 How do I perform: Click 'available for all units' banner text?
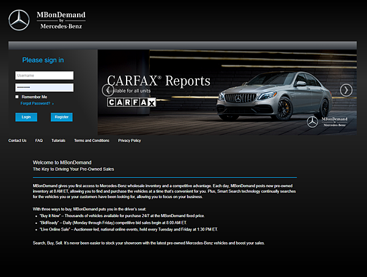pos(128,90)
